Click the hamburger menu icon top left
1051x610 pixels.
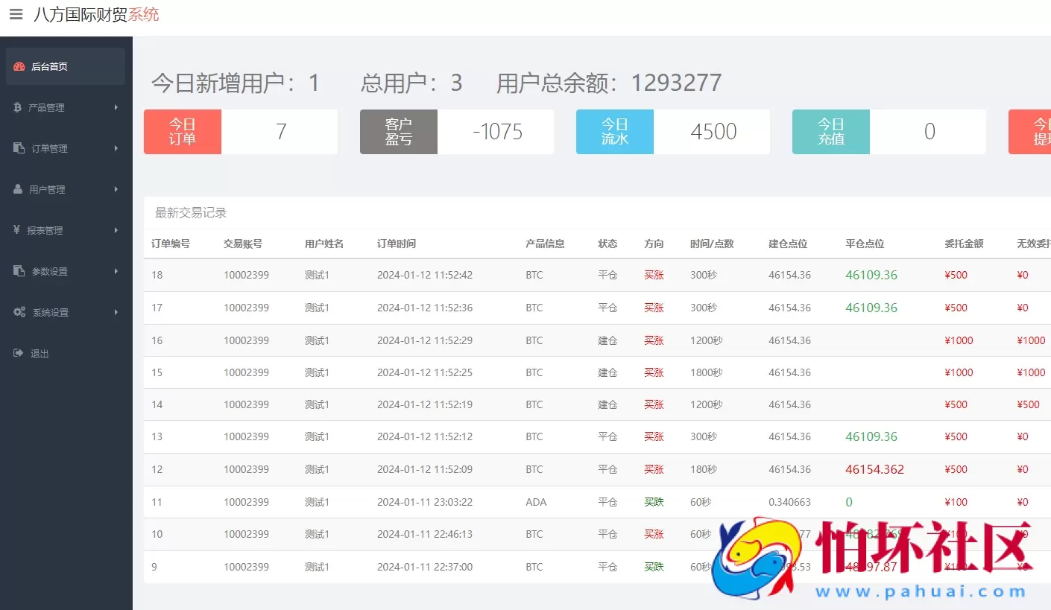(x=16, y=14)
